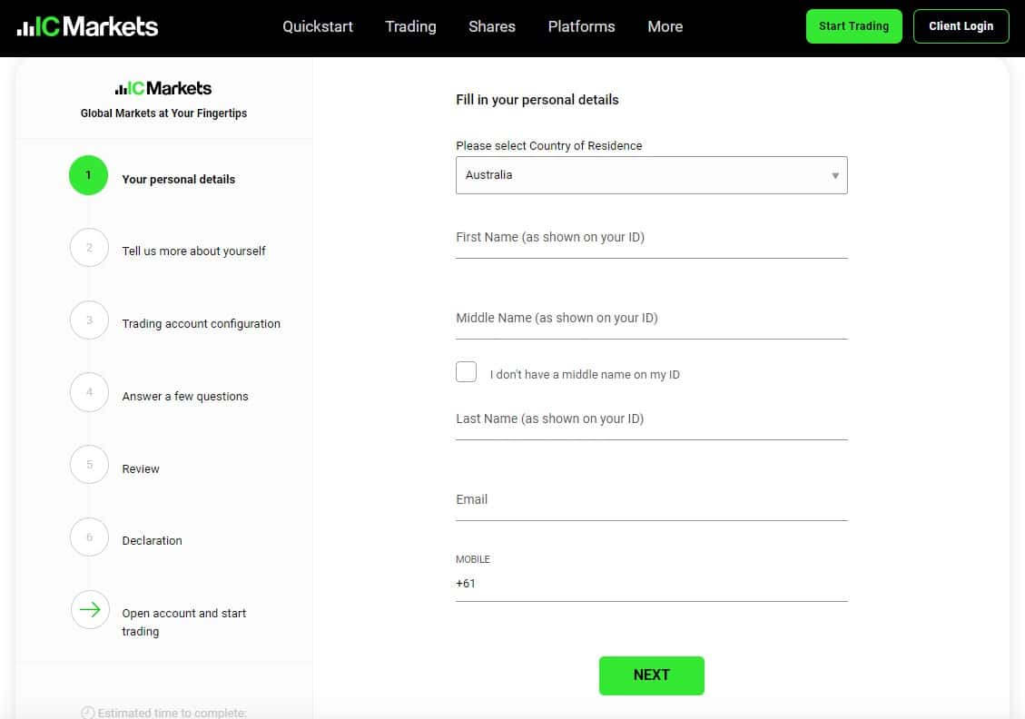This screenshot has height=719, width=1025.
Task: Click the Client Login button
Action: tap(961, 26)
